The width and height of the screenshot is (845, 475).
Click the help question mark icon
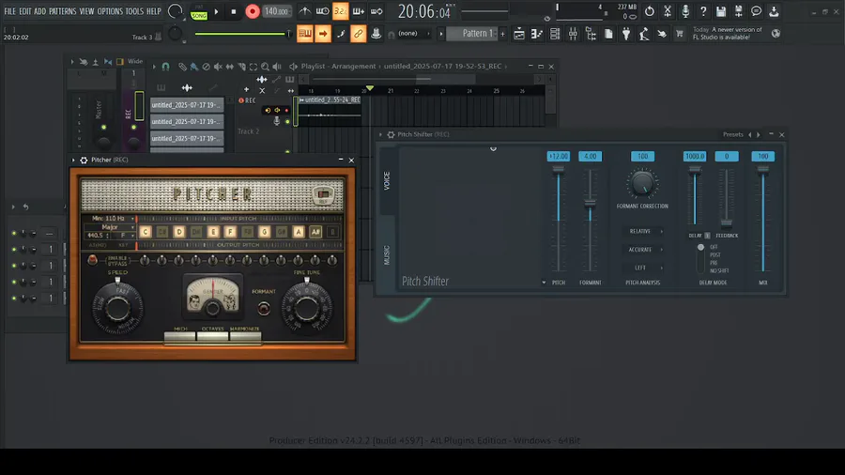(703, 11)
